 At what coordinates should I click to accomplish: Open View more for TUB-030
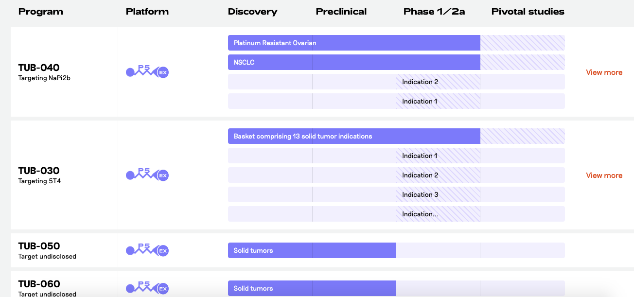604,175
